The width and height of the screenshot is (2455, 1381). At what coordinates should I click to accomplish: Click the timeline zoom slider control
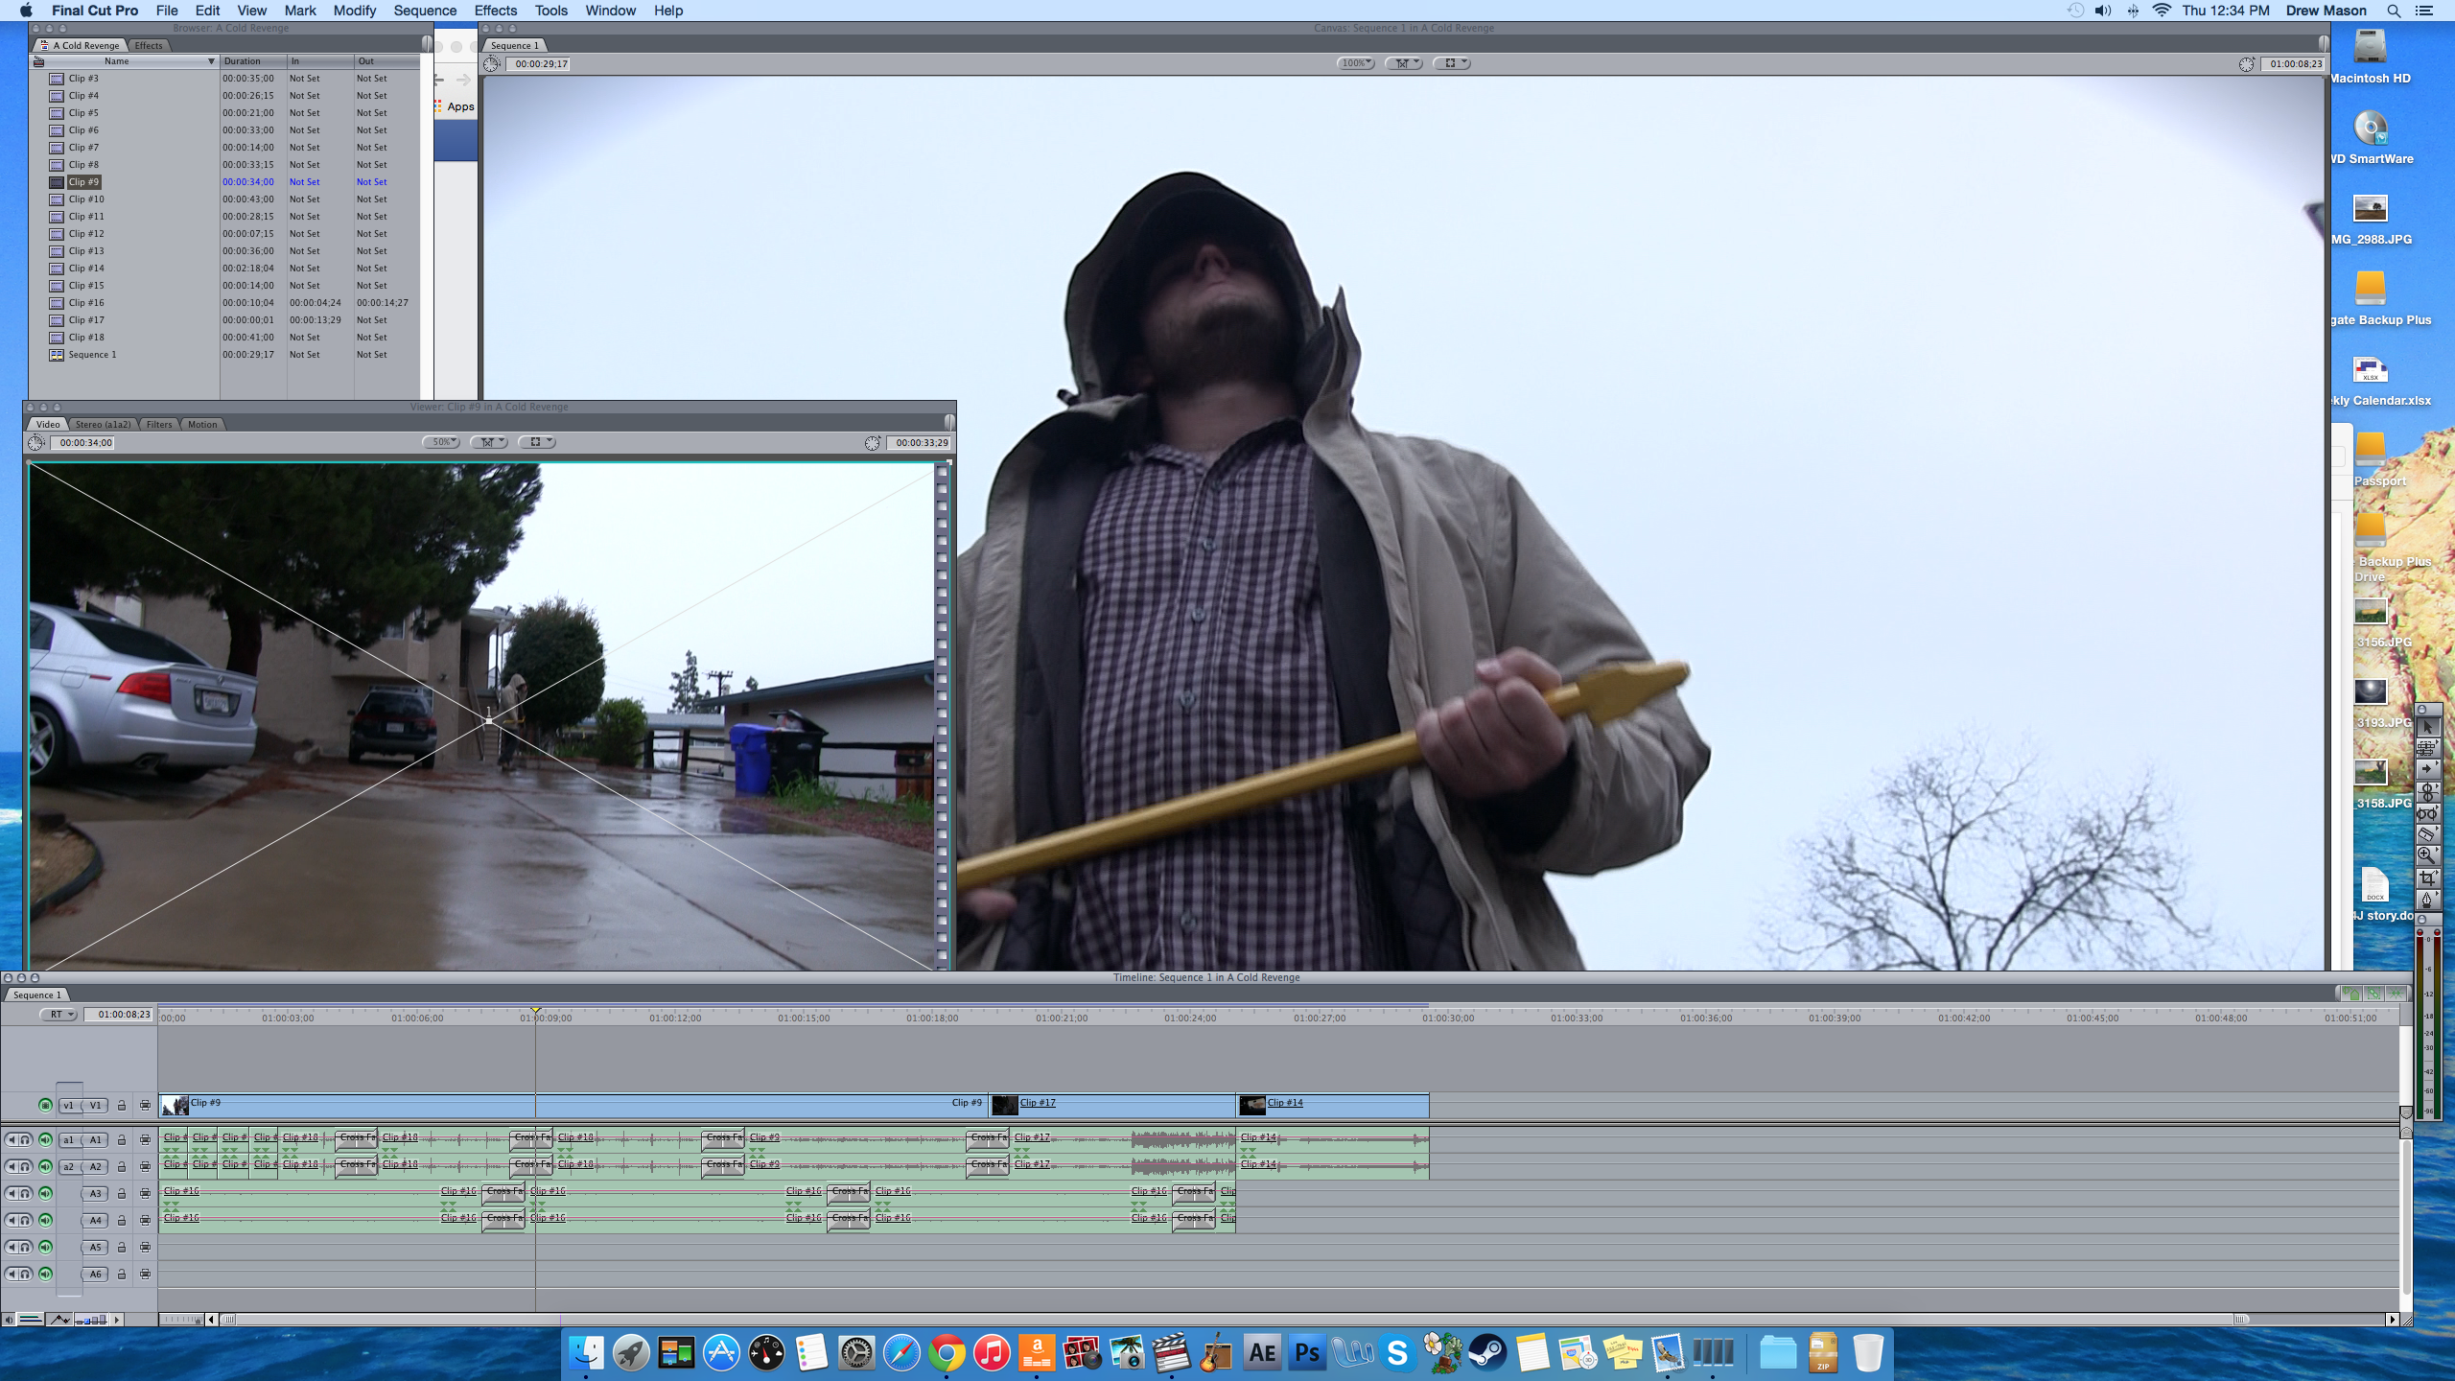point(182,1320)
